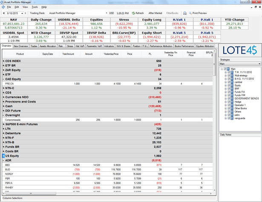
Task: Click the PL column header
Action: [x=150, y=54]
